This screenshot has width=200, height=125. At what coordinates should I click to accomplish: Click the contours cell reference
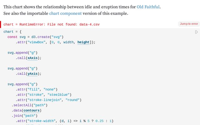pyautogui.click(x=32, y=110)
